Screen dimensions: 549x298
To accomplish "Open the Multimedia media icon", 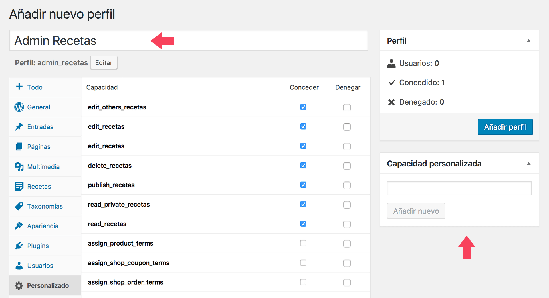I will (19, 167).
